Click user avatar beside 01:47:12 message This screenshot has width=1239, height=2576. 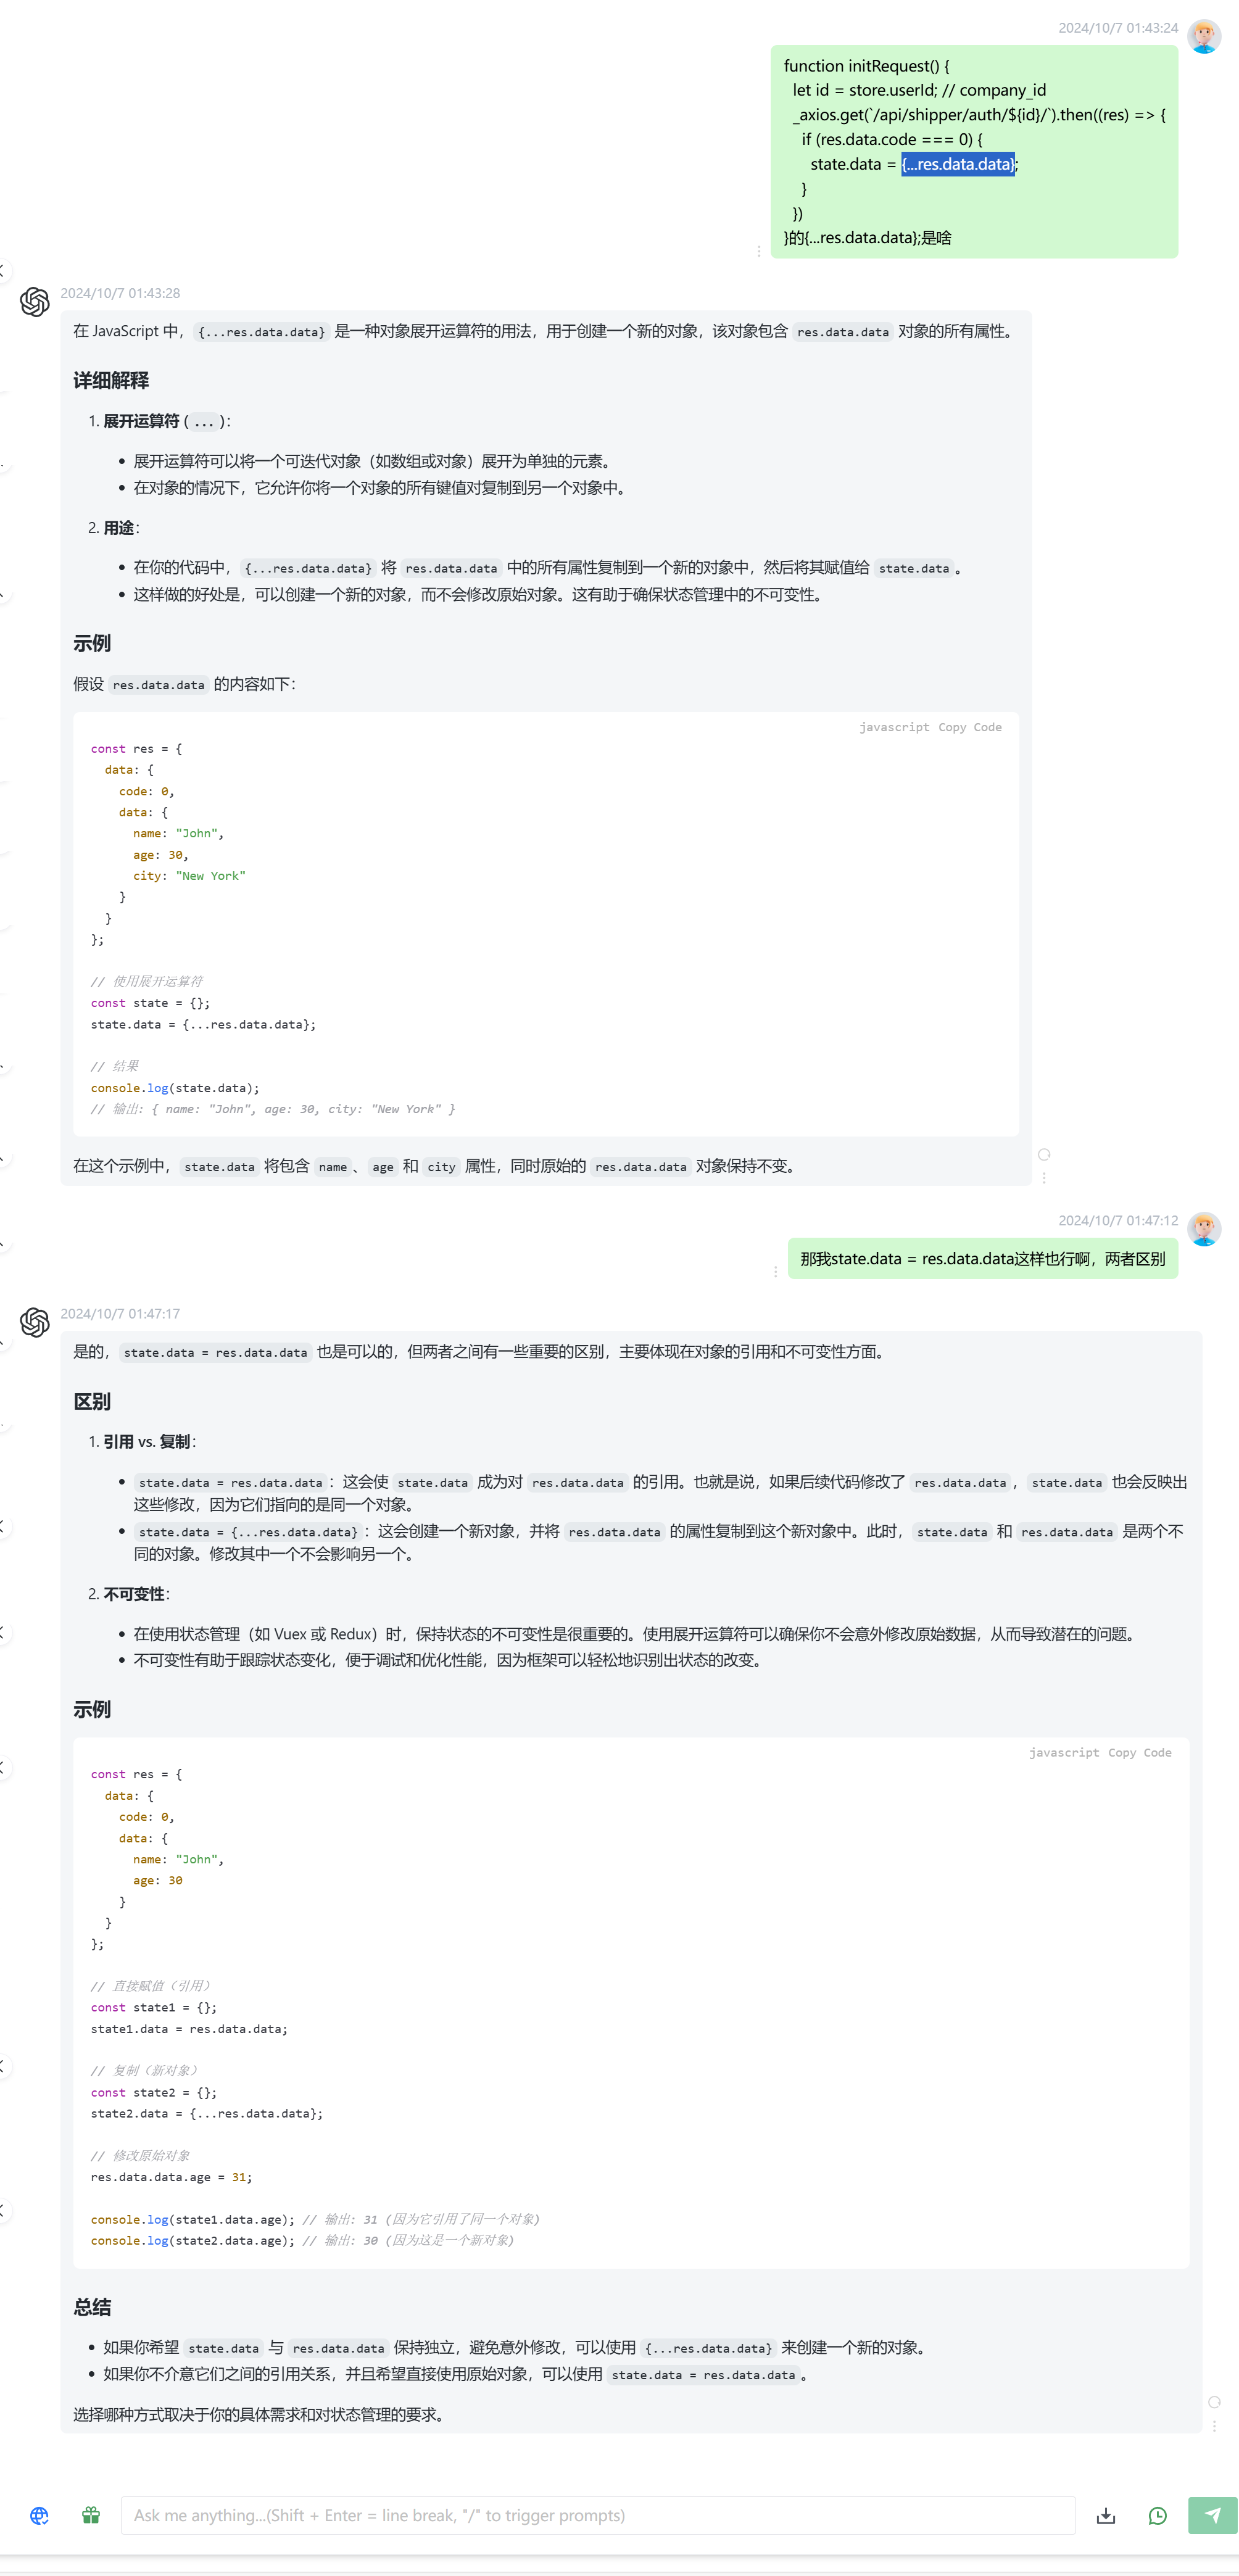click(x=1204, y=1228)
